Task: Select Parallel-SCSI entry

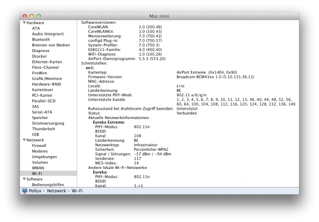Action: pos(44,101)
